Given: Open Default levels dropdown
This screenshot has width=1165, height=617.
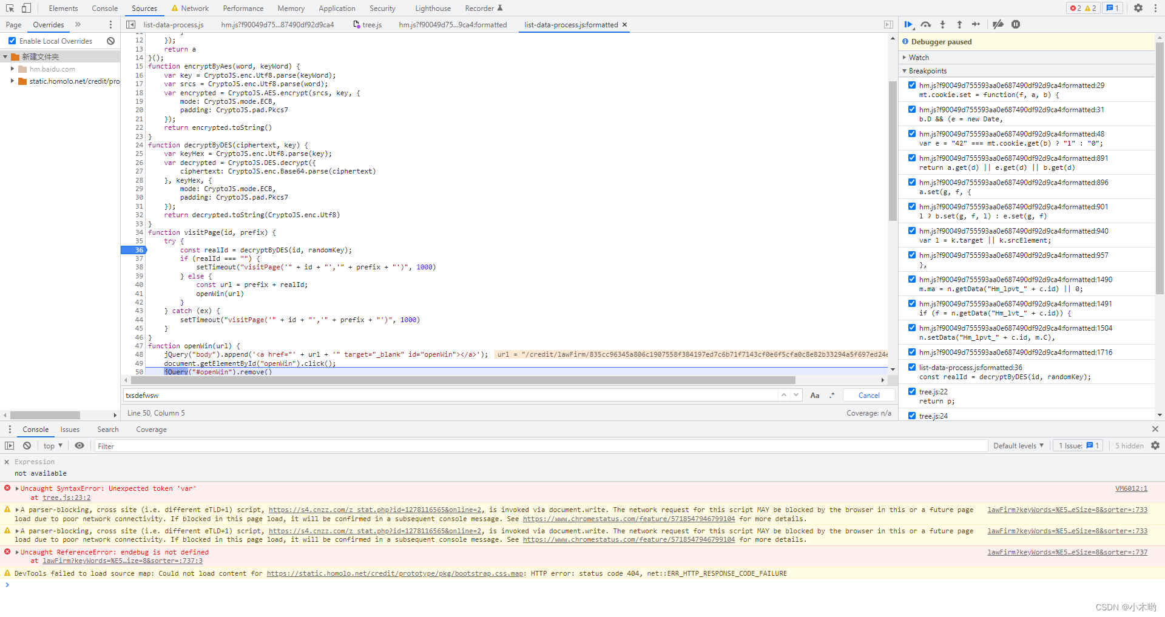Looking at the screenshot, I should (1018, 445).
